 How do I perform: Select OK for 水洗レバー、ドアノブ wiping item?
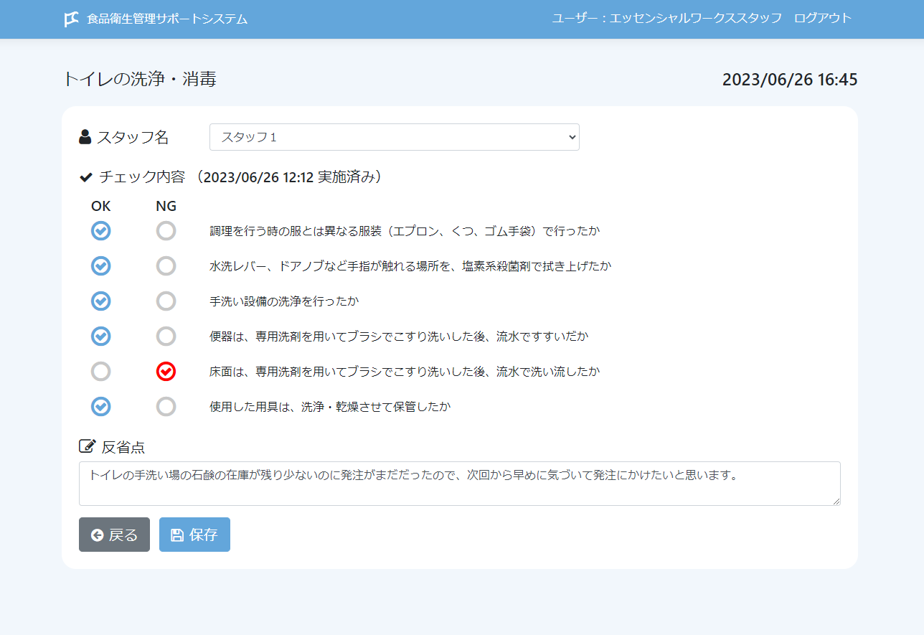pos(101,266)
